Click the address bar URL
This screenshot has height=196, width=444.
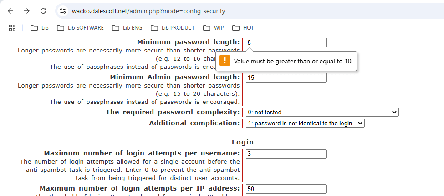[148, 11]
